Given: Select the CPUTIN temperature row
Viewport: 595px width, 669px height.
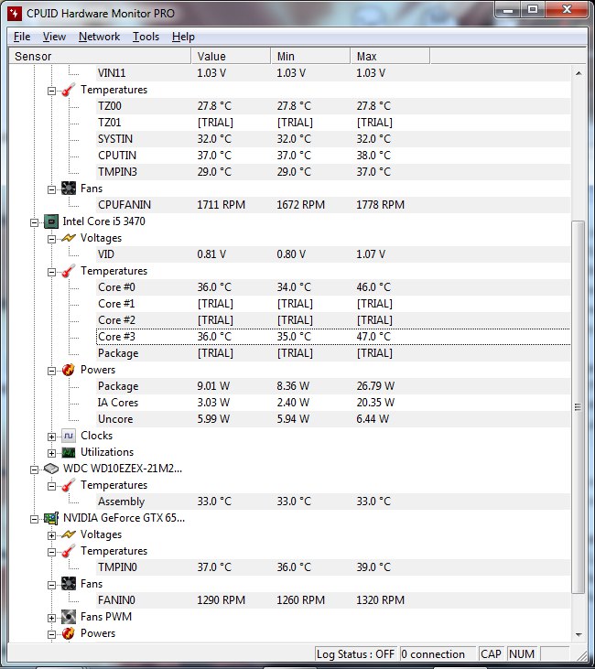Looking at the screenshot, I should click(x=333, y=156).
